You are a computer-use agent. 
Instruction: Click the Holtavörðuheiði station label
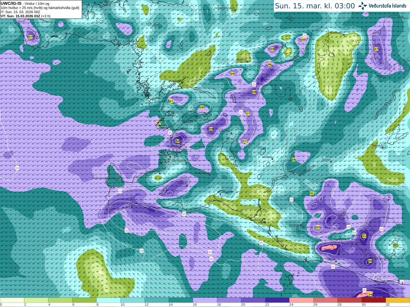[224, 8]
